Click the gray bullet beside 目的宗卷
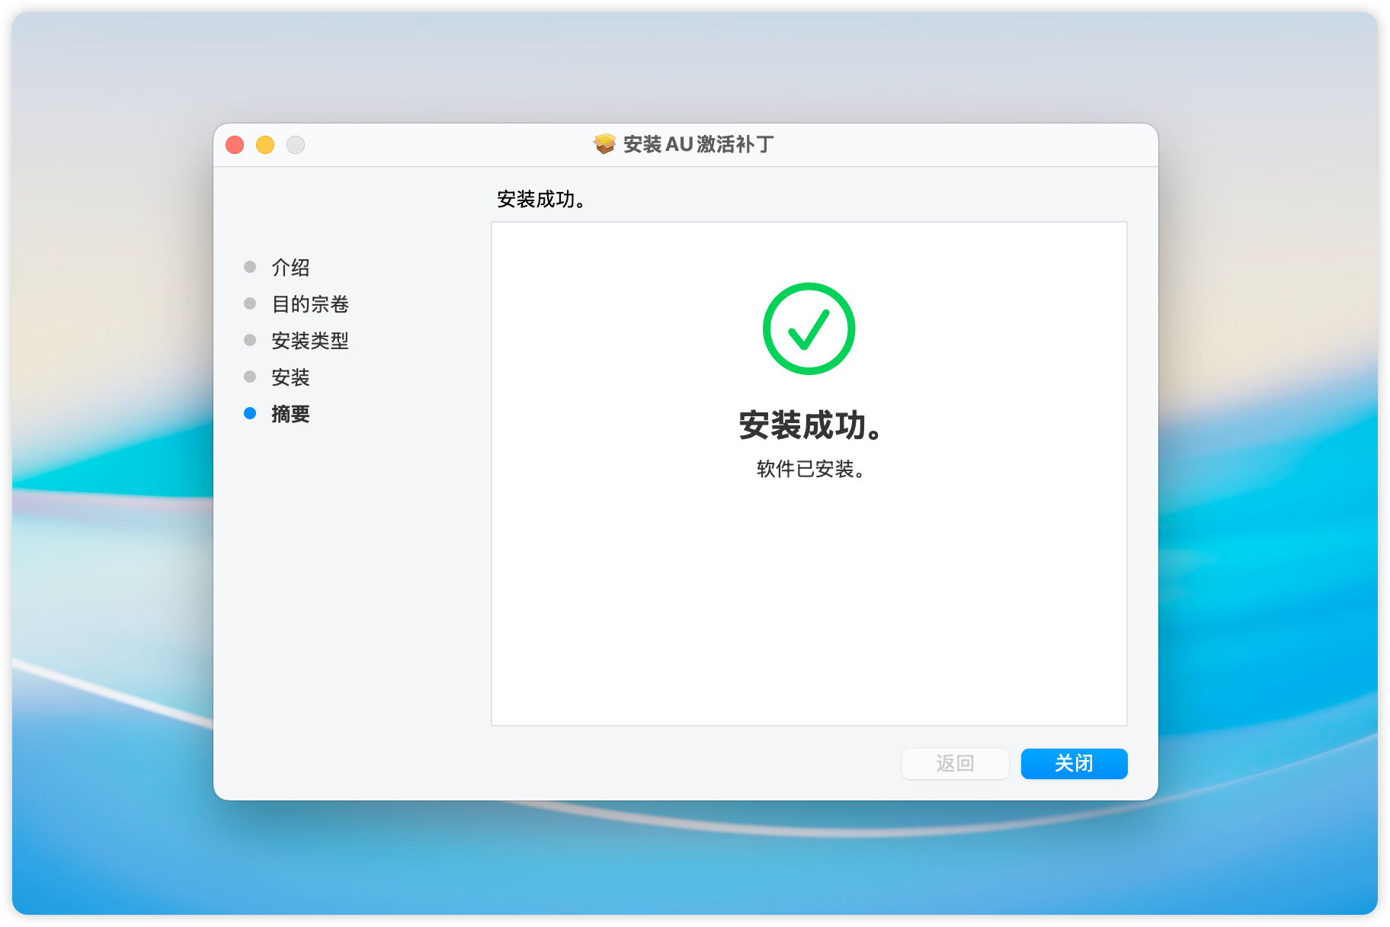The height and width of the screenshot is (927, 1390). coord(250,303)
